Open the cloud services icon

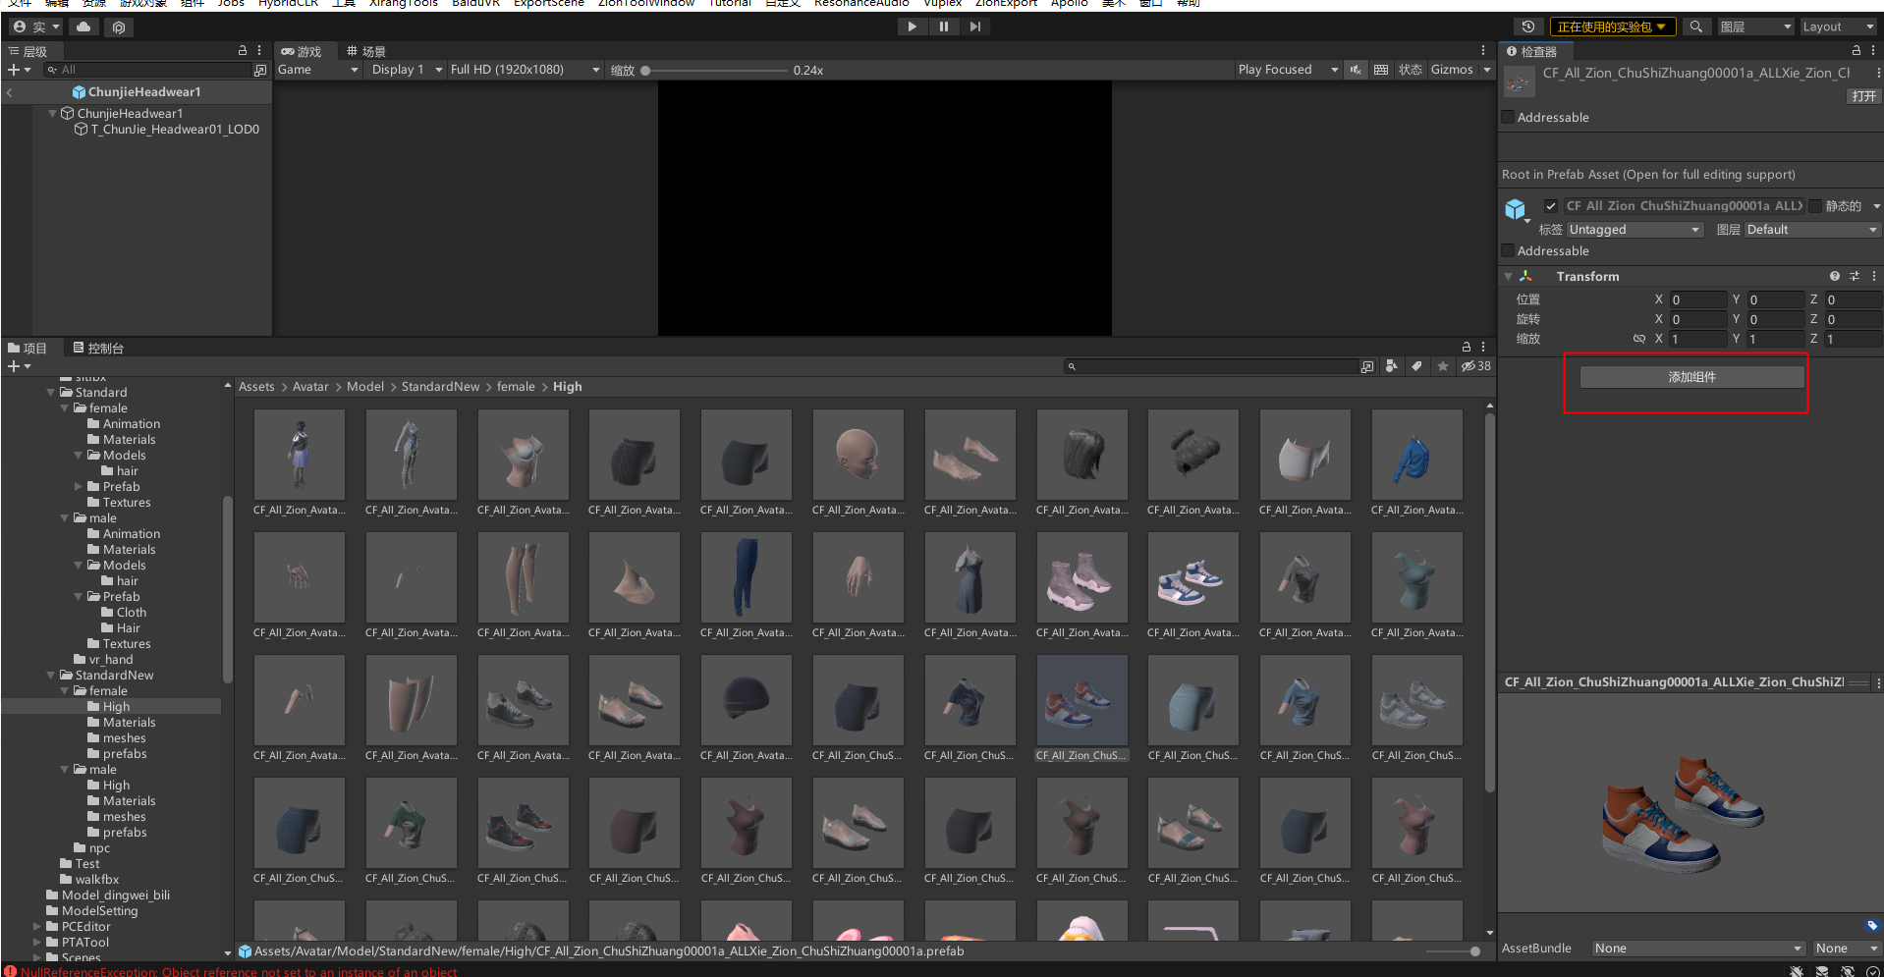coord(83,27)
